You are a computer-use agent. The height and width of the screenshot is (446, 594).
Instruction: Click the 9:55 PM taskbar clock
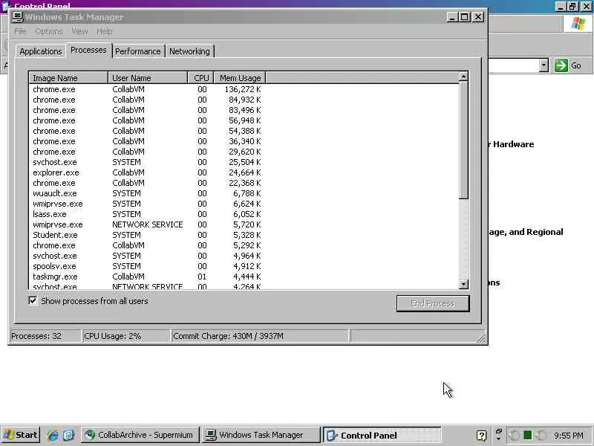pyautogui.click(x=569, y=436)
